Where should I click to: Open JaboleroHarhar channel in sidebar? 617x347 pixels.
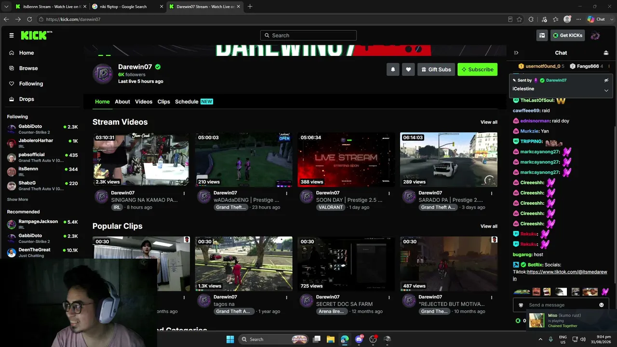42,143
